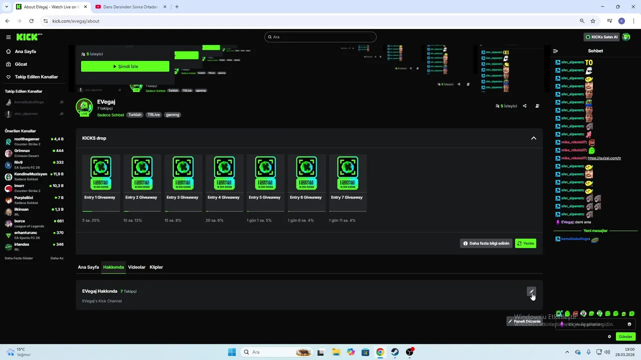Viewport: 641px width, 360px height.
Task: Switch to Ana Sayfa channel tab
Action: coord(88,267)
